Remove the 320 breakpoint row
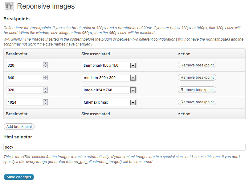Screen dimensions: 249x183 coord(197,65)
